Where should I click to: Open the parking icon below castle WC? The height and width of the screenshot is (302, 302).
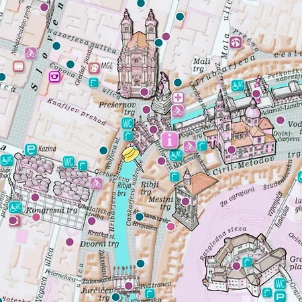pos(280,296)
